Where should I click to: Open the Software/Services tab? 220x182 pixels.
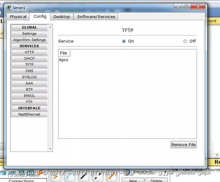[x=96, y=17]
